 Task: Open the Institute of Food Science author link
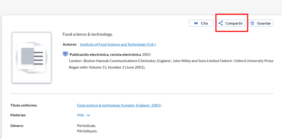(118, 44)
